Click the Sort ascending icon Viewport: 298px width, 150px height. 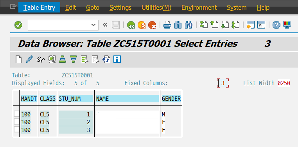63,59
